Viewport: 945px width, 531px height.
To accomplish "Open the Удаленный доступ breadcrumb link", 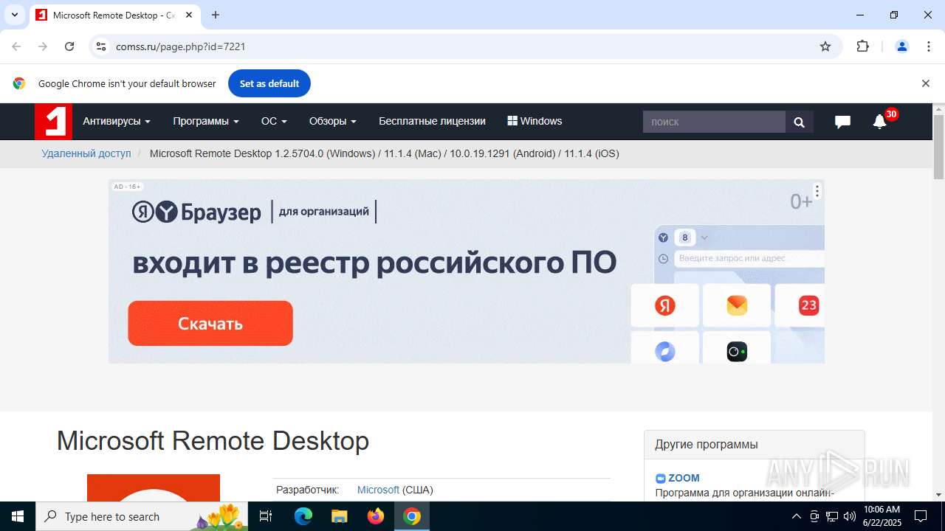I will click(86, 153).
